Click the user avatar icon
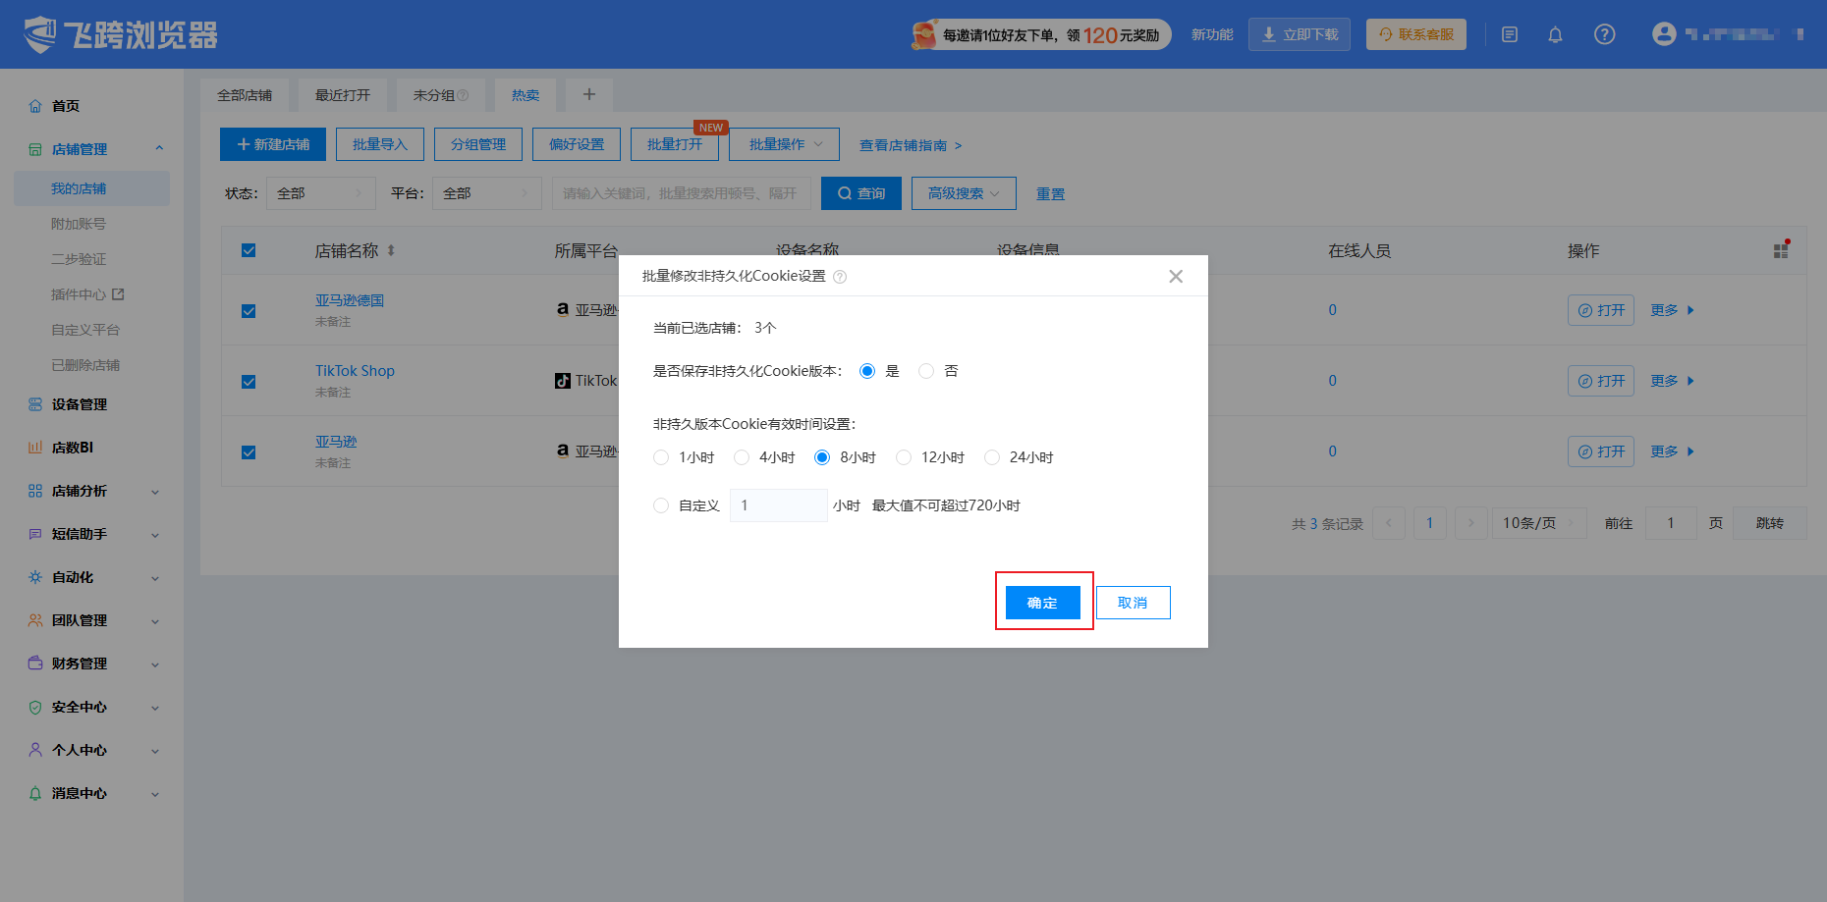Viewport: 1827px width, 902px height. pos(1663,34)
